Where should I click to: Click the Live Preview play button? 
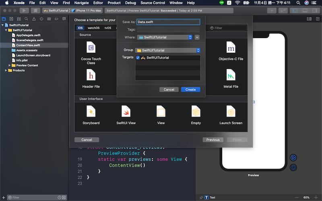coord(293,158)
